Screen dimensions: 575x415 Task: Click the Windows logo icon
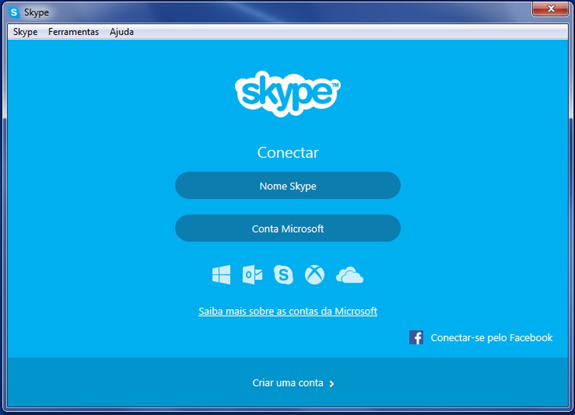coord(221,275)
